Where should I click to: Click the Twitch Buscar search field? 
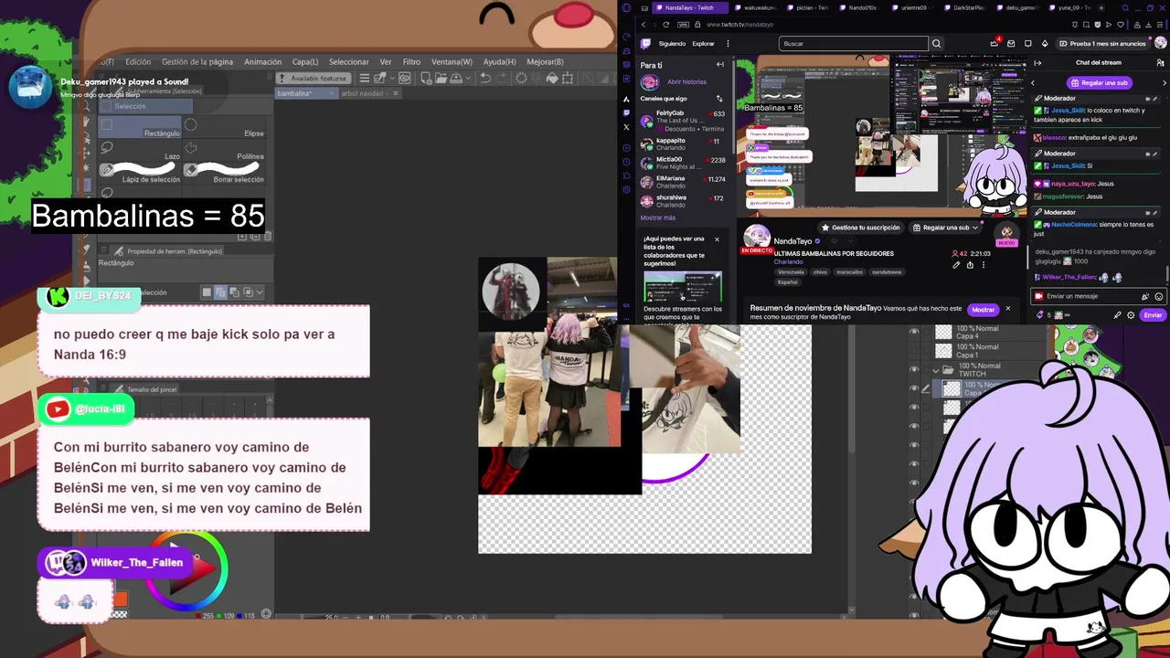tap(854, 44)
